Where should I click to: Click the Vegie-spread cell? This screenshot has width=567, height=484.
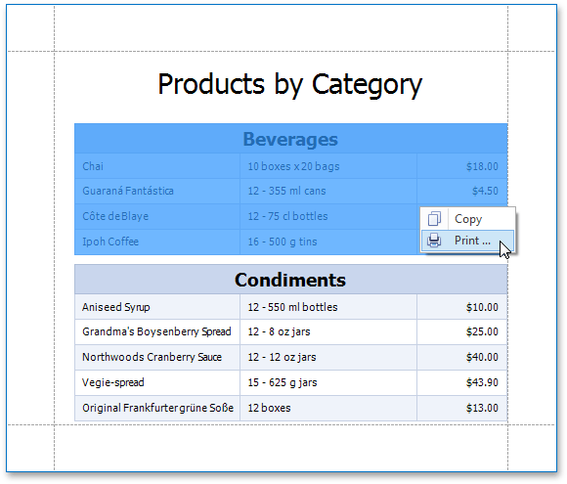(157, 382)
